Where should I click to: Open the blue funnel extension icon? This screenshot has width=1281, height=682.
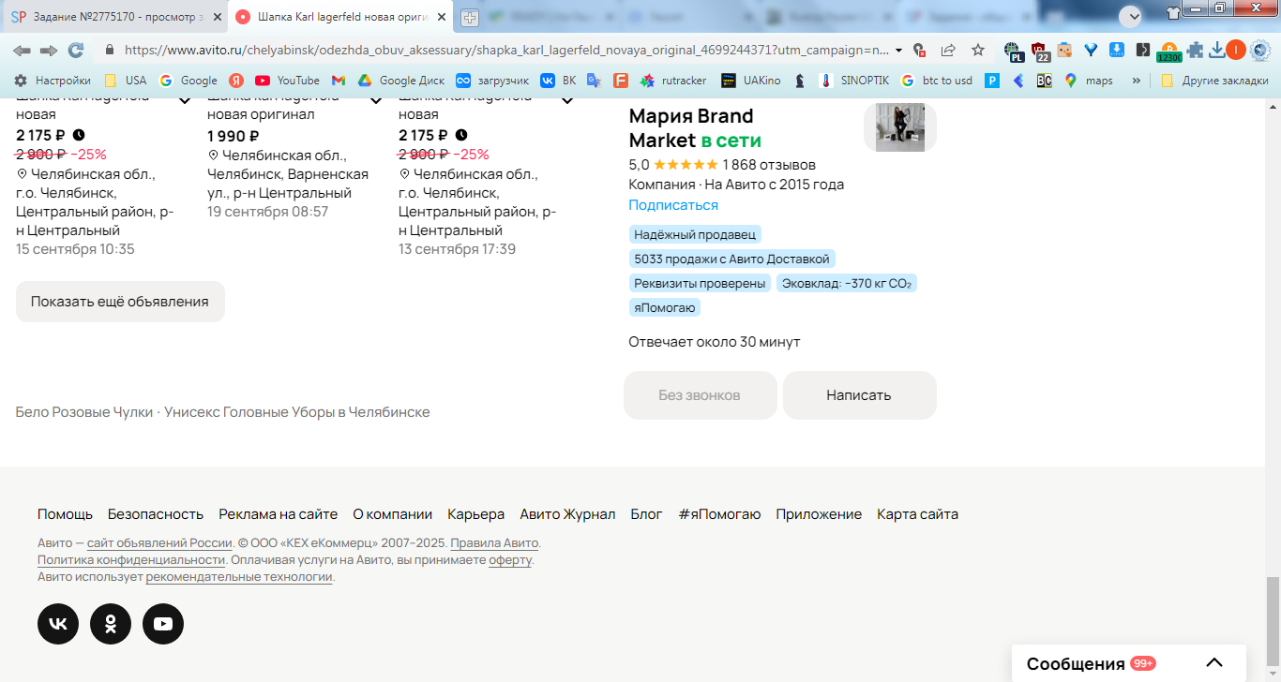click(x=1091, y=50)
